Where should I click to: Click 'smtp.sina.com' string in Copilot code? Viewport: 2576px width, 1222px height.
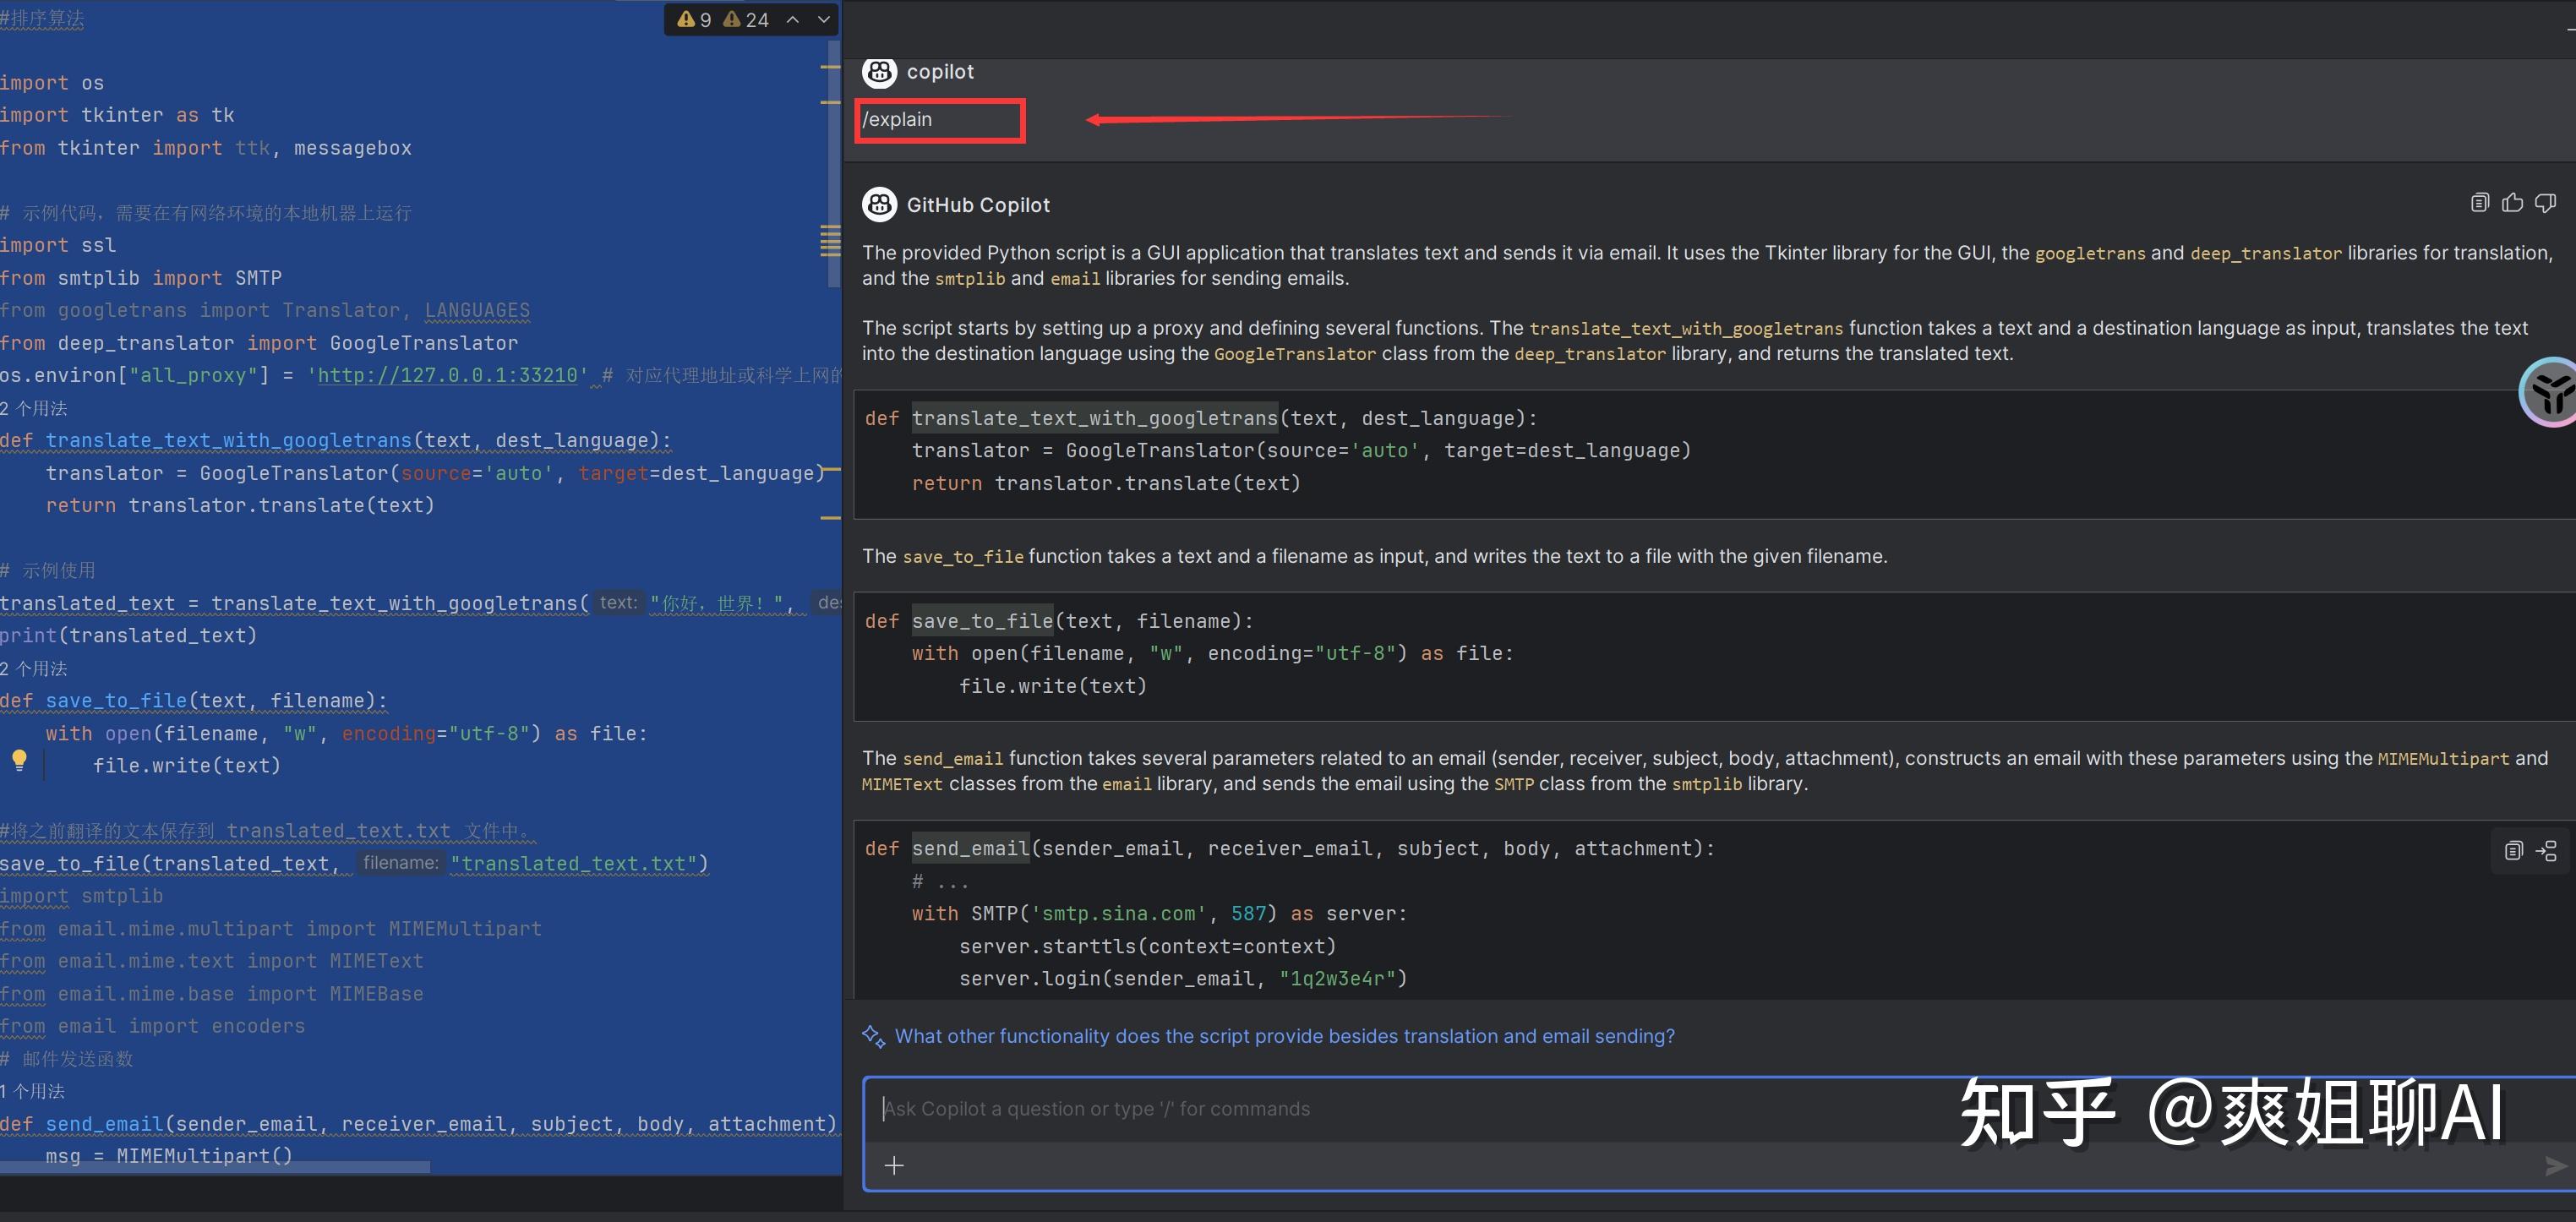click(1118, 914)
